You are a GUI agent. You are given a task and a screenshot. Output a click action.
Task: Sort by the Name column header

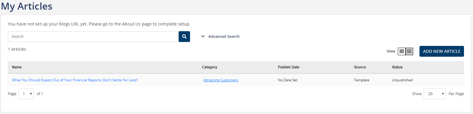coord(17,67)
